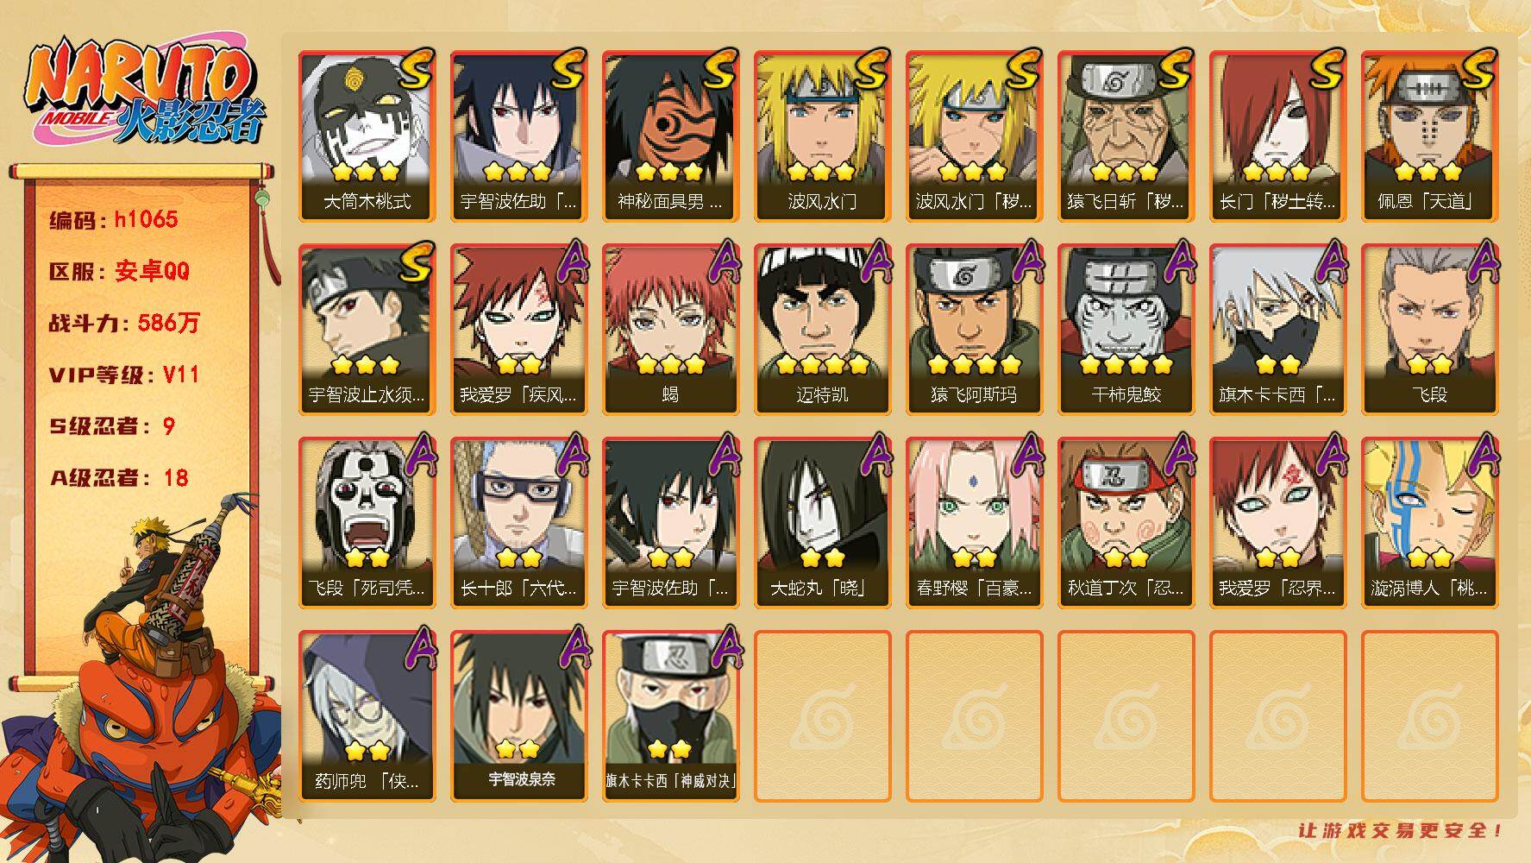Click the first empty ninja slot

click(822, 716)
